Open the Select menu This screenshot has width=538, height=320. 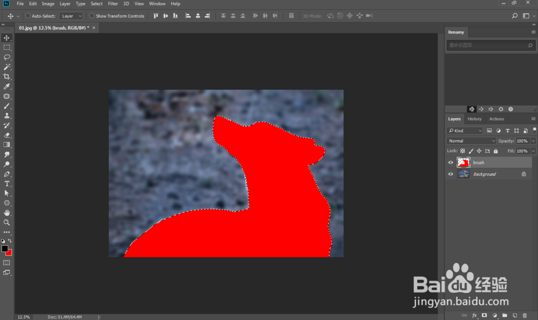96,4
